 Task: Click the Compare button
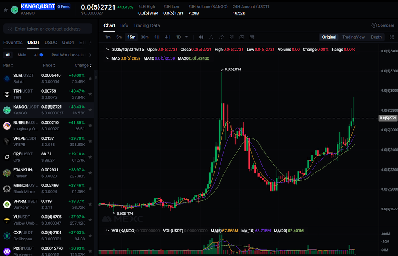click(x=382, y=25)
